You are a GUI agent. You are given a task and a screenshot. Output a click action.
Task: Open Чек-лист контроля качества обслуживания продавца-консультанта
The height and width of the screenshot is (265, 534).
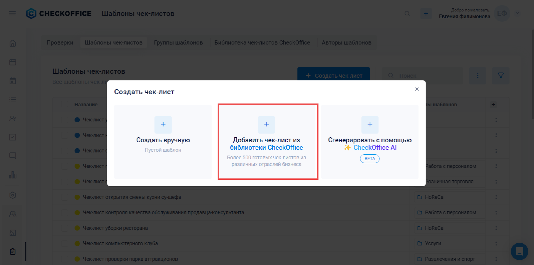[164, 212]
